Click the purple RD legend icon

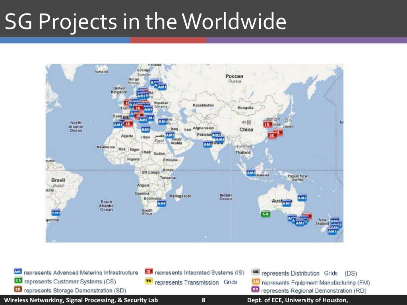coord(256,289)
